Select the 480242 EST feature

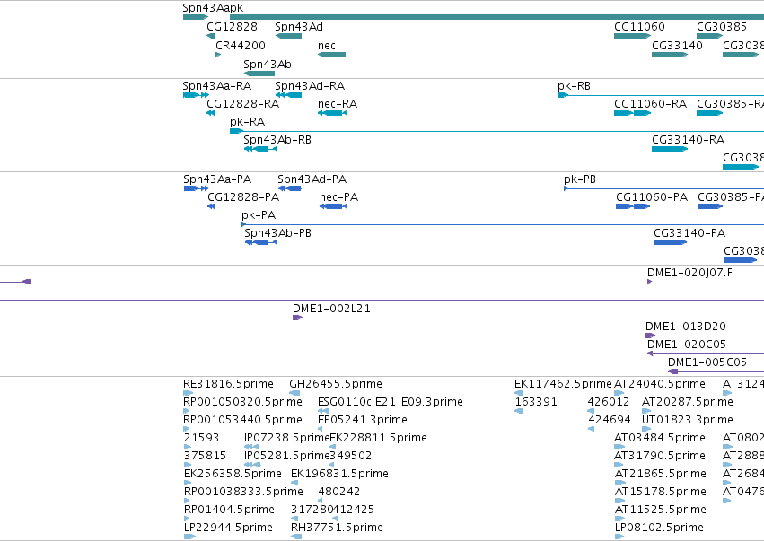pos(321,501)
